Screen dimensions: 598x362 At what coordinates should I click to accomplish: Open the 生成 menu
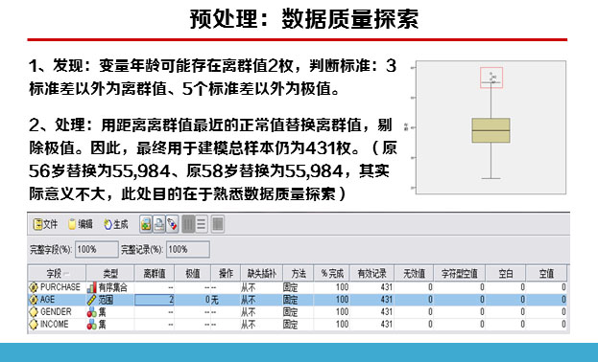point(116,224)
